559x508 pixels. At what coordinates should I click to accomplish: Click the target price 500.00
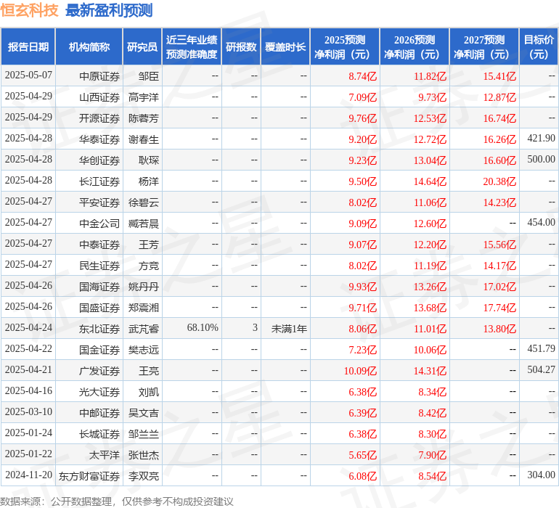(x=541, y=160)
